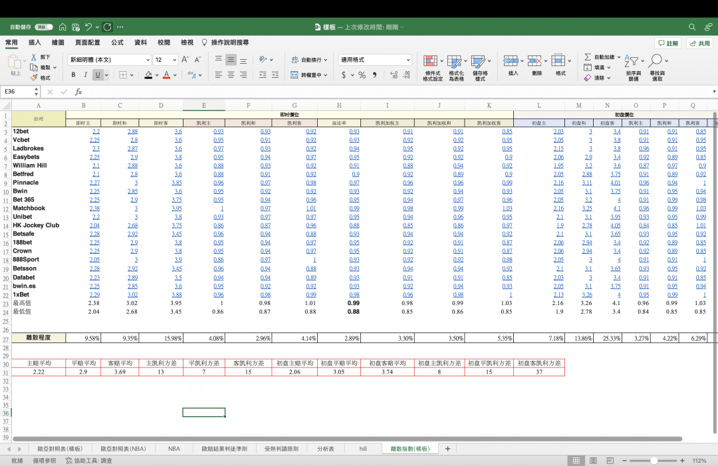
Task: Toggle center horizontal alignment
Action: tap(231, 74)
